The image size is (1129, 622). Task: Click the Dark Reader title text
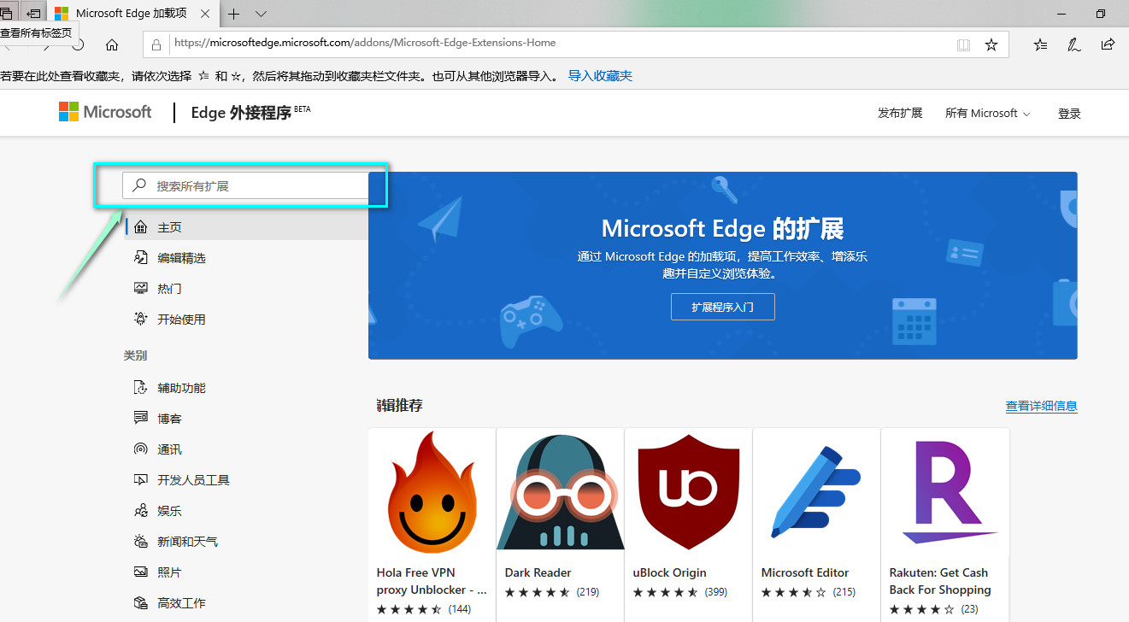tap(538, 572)
